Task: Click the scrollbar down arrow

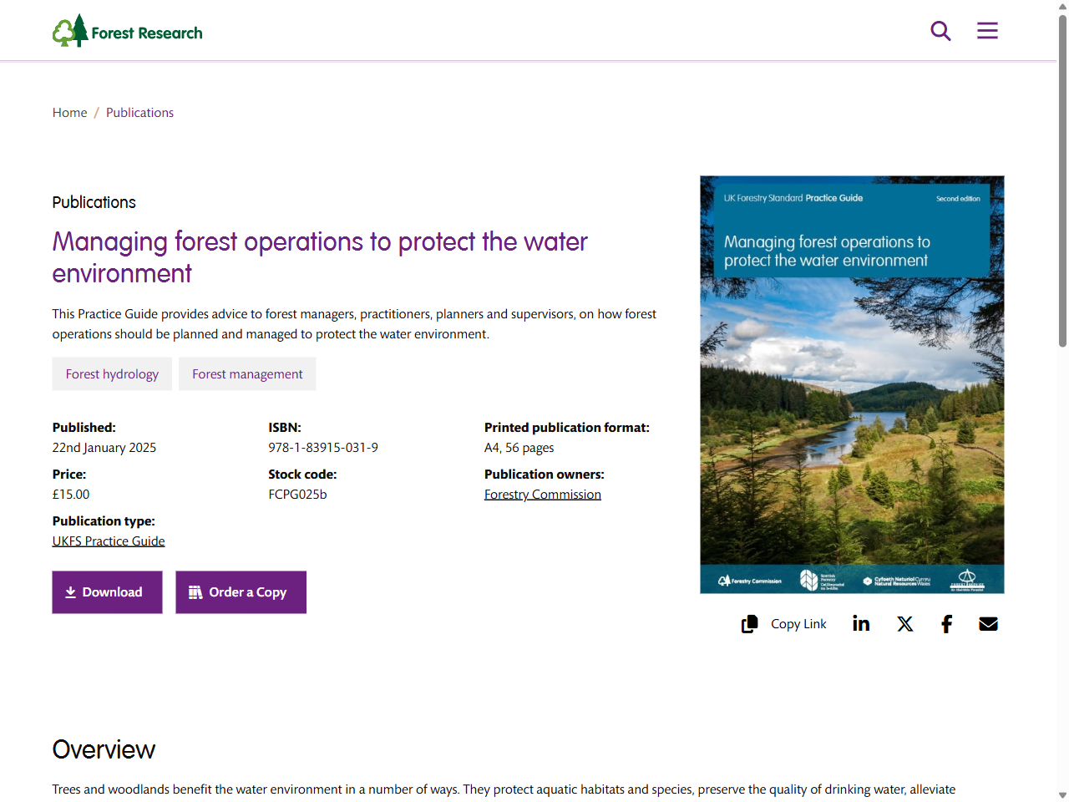Action: coord(1061,794)
